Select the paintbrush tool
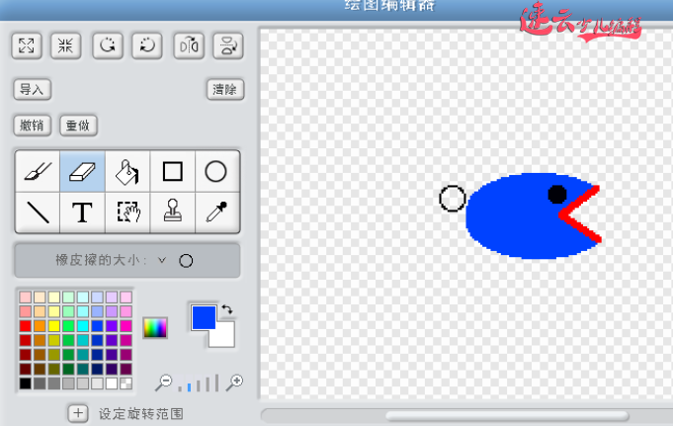This screenshot has height=426, width=673. tap(38, 172)
